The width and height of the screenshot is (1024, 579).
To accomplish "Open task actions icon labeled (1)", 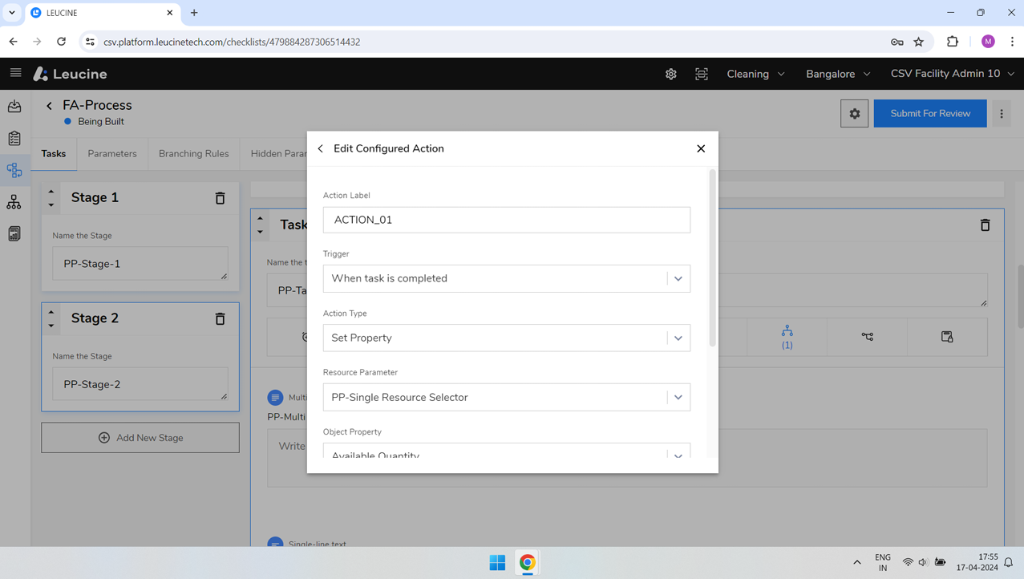I will pos(787,337).
